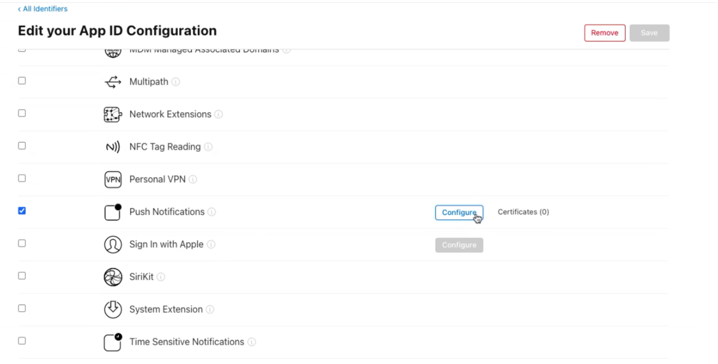The height and width of the screenshot is (364, 718).
Task: Click the Time Sensitive Notifications icon
Action: (x=112, y=342)
